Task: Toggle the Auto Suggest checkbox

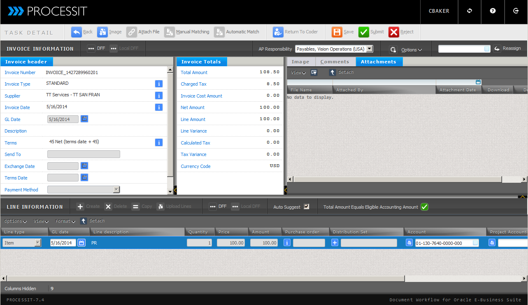Action: pyautogui.click(x=306, y=207)
